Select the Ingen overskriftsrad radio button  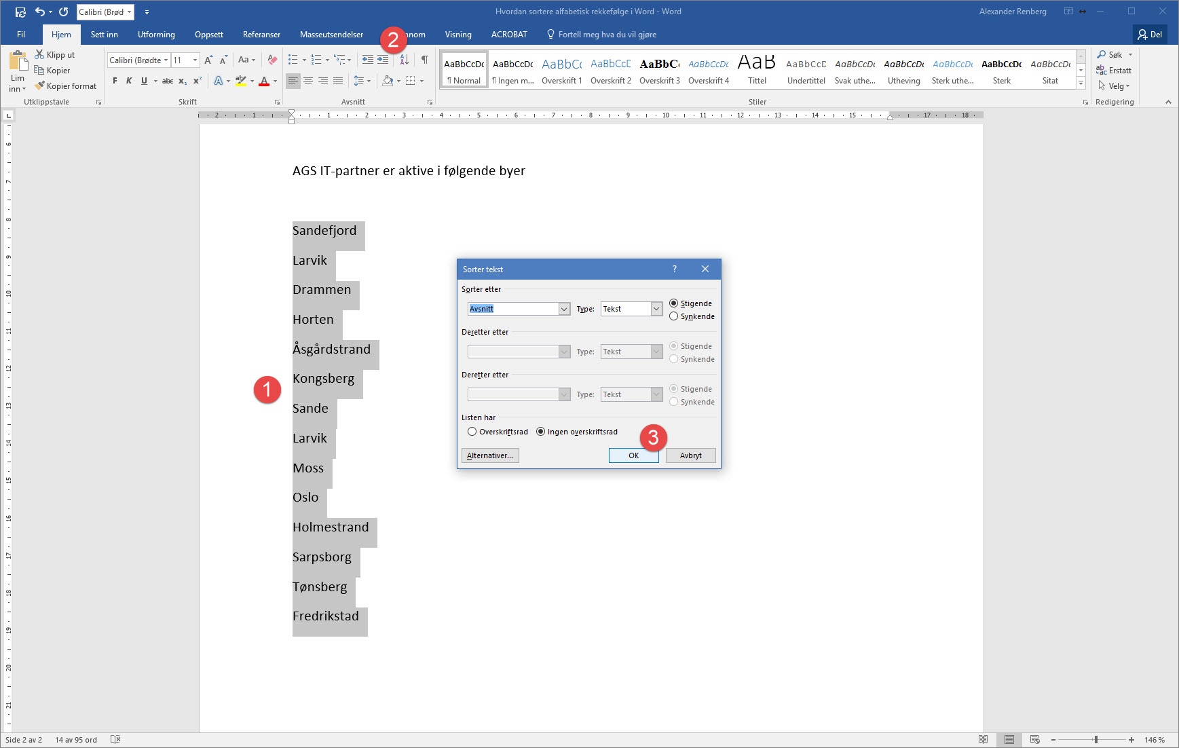coord(541,432)
